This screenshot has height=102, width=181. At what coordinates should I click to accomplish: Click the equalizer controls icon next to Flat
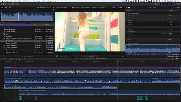click(x=174, y=16)
